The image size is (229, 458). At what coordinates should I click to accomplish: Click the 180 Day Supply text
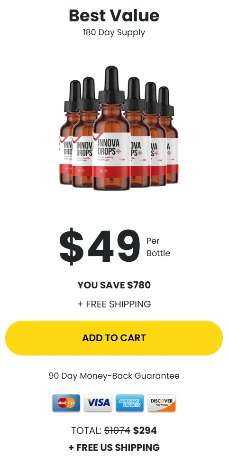tap(114, 32)
